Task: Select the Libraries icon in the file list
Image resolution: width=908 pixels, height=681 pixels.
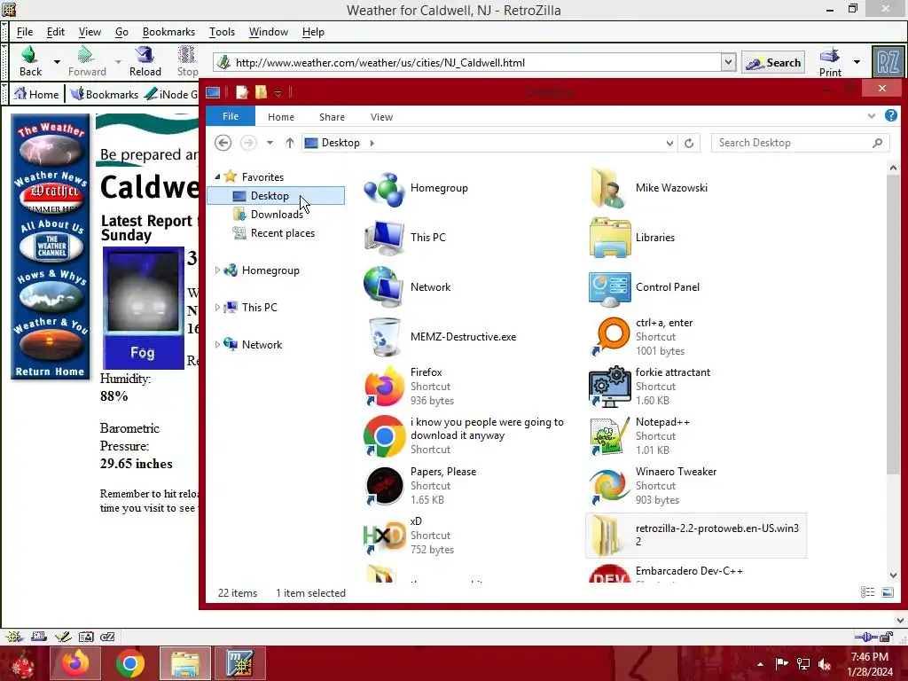Action: click(609, 238)
